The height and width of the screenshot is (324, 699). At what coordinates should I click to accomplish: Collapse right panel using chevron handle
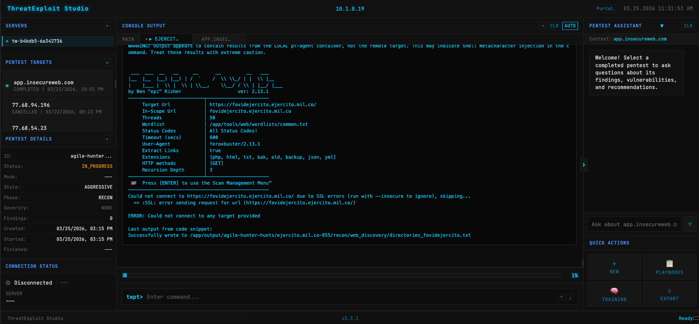(x=583, y=165)
